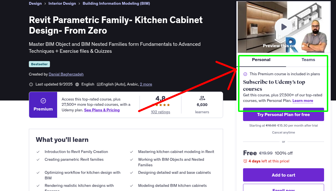Open the See Plans & Pricing link
Screen dimensions: 336x191
tap(102, 110)
